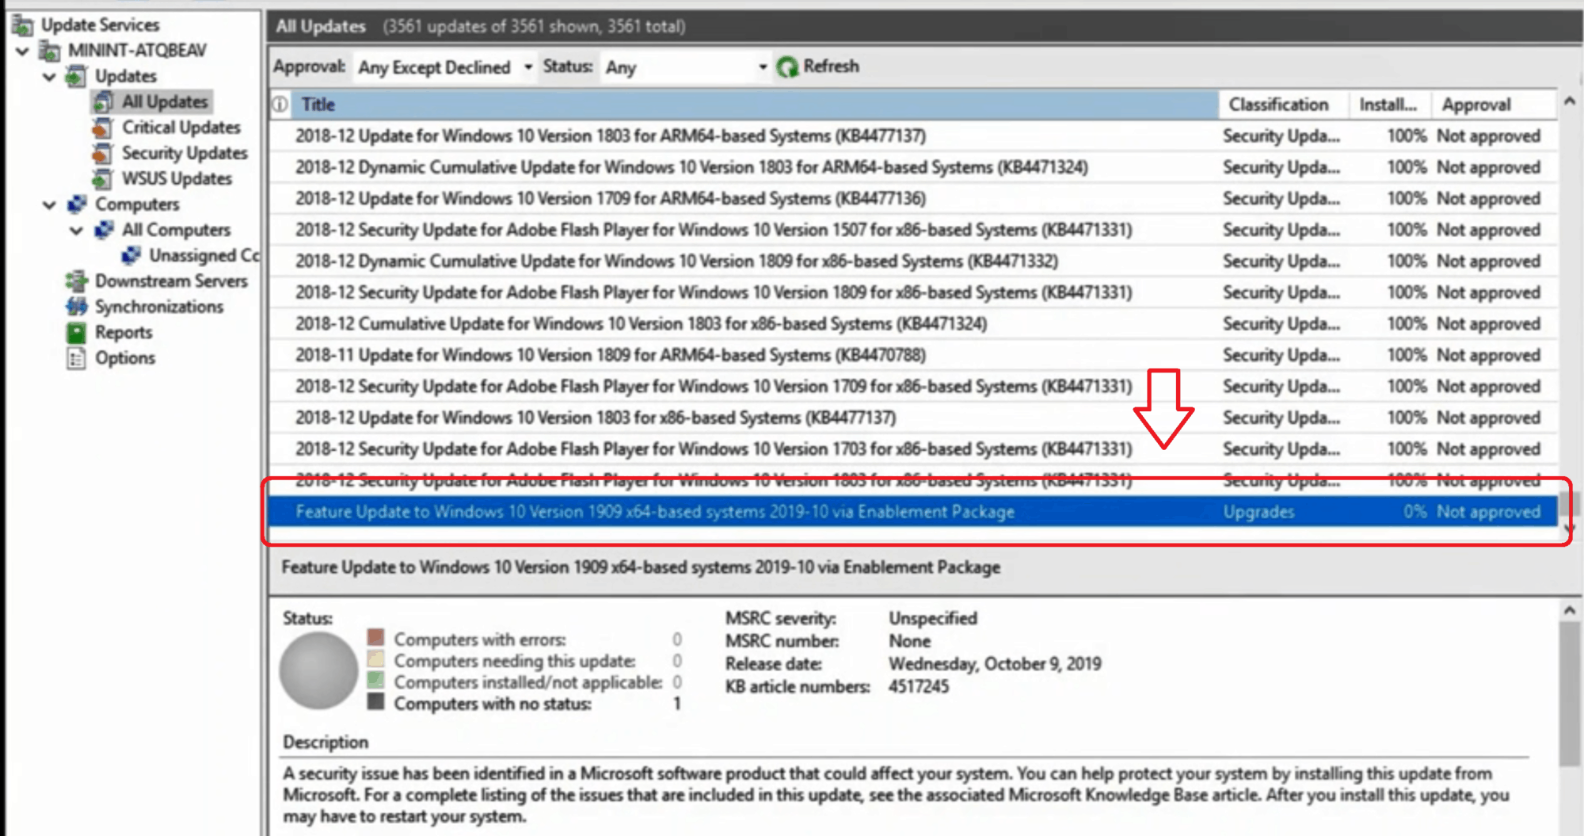
Task: Select update KB4477137 for ARM64 Version 1803
Action: click(x=912, y=136)
